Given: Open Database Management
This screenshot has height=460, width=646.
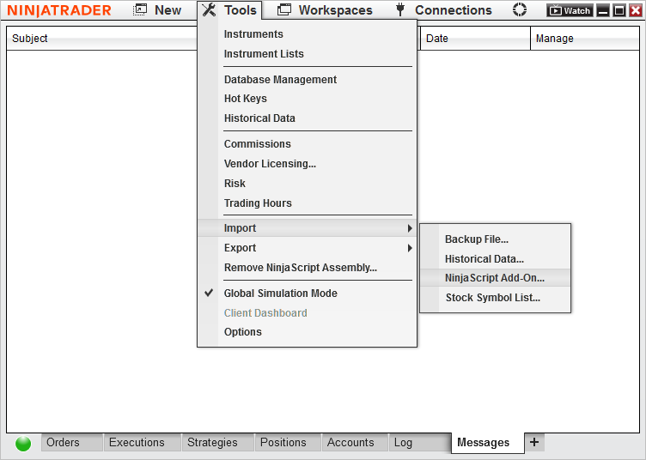Looking at the screenshot, I should (280, 80).
